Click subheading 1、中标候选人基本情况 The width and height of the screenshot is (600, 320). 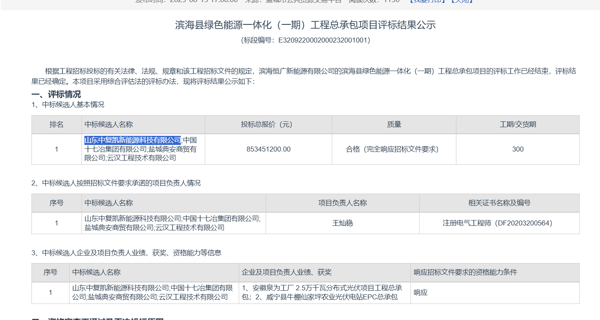click(x=68, y=105)
